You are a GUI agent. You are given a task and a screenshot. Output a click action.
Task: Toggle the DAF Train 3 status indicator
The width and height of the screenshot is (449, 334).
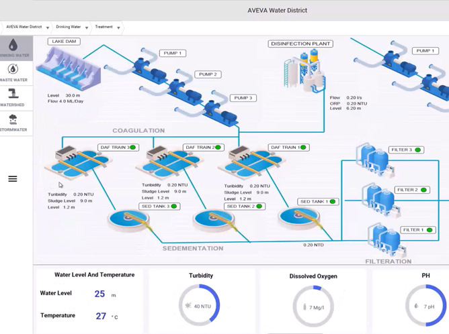coord(133,148)
